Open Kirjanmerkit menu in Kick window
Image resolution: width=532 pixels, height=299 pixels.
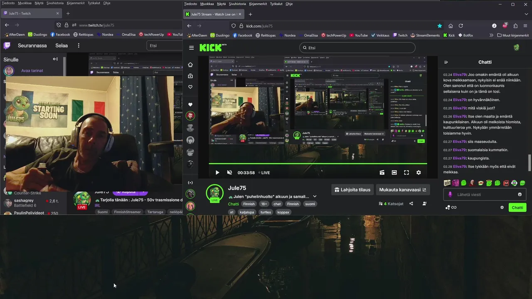pyautogui.click(x=258, y=4)
